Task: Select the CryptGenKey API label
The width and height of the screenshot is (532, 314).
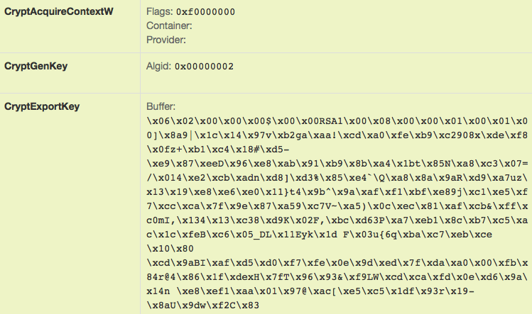Action: (x=36, y=66)
